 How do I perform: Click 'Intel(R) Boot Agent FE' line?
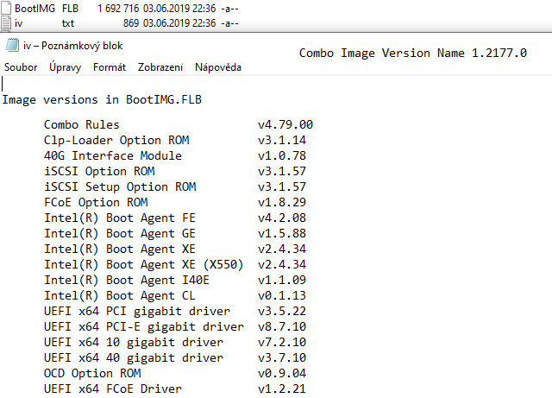pos(120,218)
